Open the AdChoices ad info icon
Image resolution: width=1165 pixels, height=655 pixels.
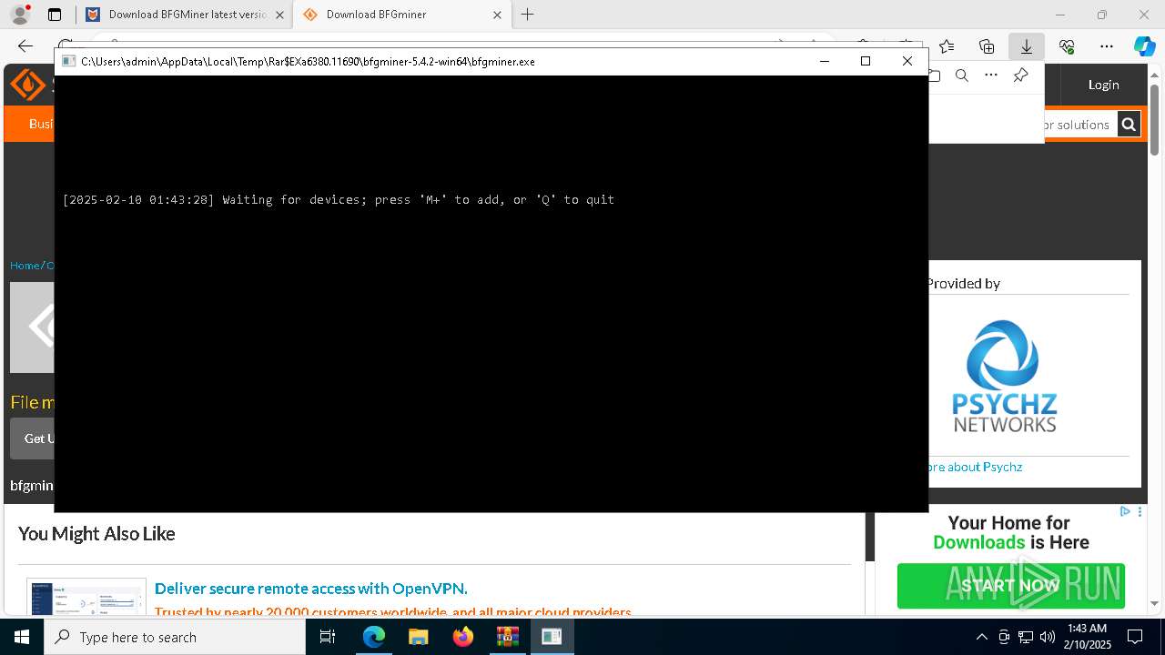point(1125,512)
